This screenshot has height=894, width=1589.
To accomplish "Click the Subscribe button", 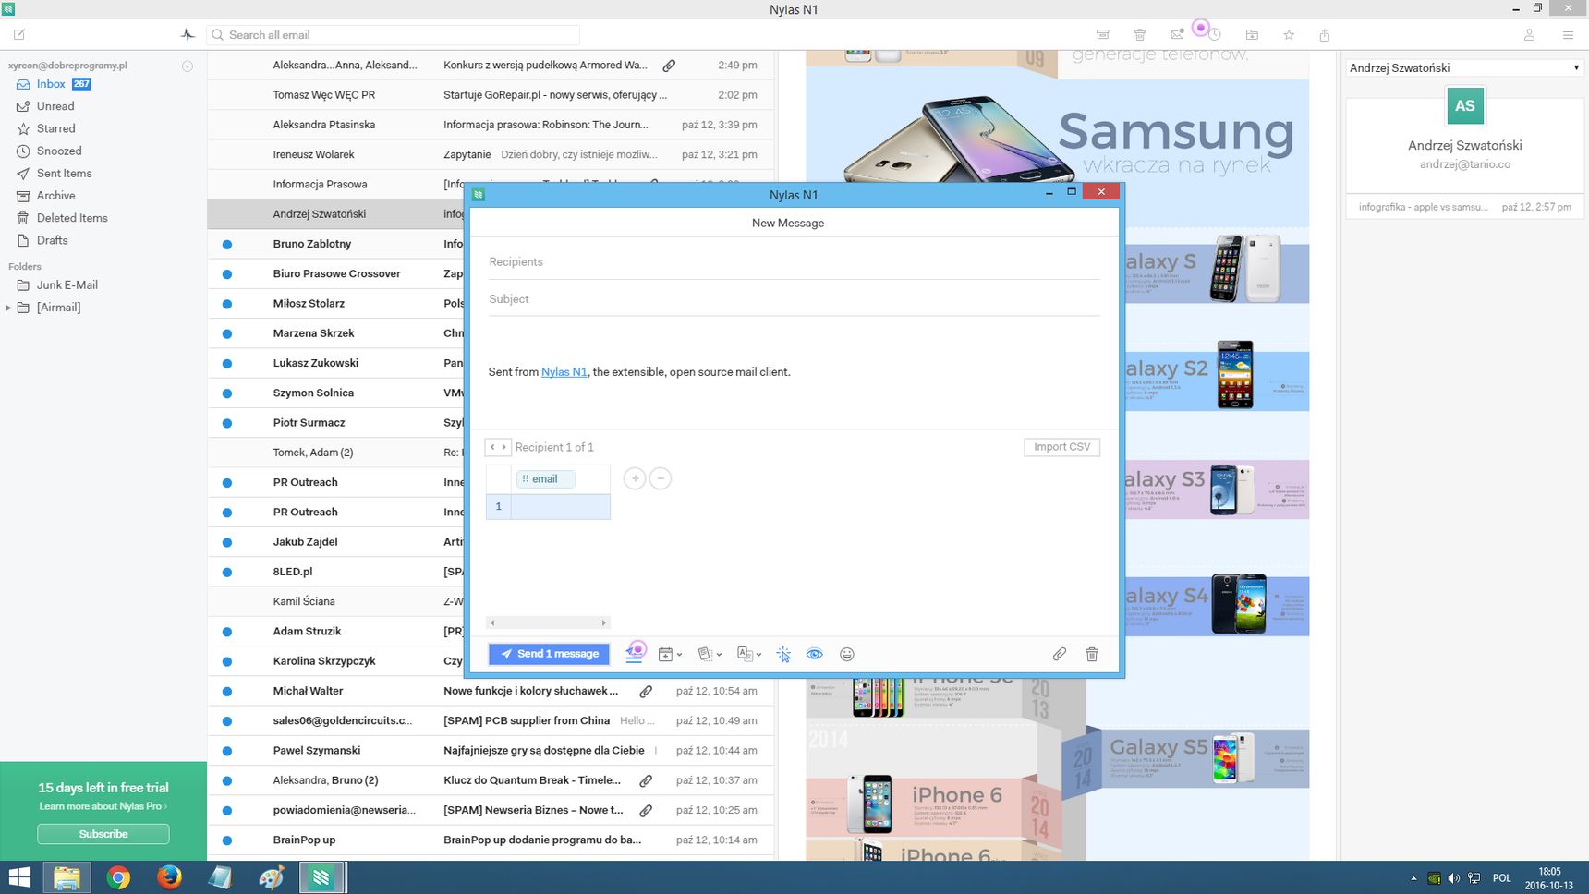I will (103, 834).
